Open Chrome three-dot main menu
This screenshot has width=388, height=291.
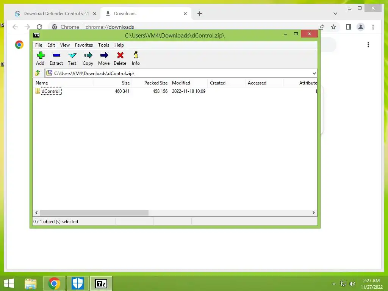[373, 27]
